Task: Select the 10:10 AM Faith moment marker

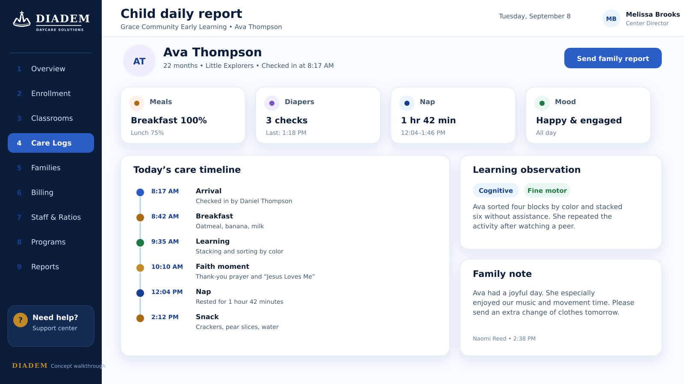Action: pyautogui.click(x=140, y=268)
